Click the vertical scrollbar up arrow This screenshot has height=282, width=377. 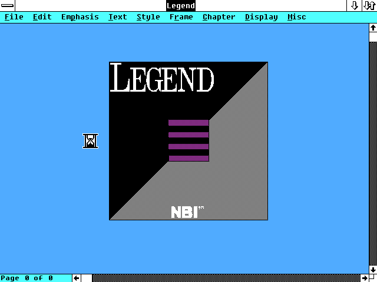(373, 28)
